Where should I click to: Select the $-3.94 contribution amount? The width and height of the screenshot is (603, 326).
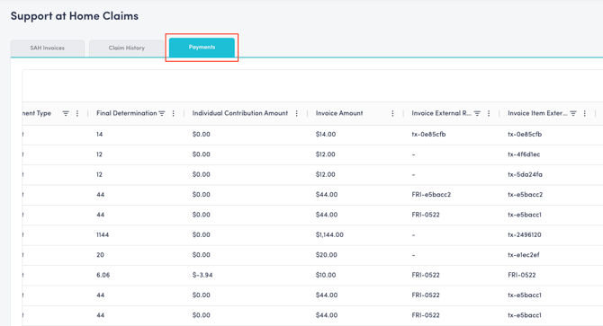[202, 275]
